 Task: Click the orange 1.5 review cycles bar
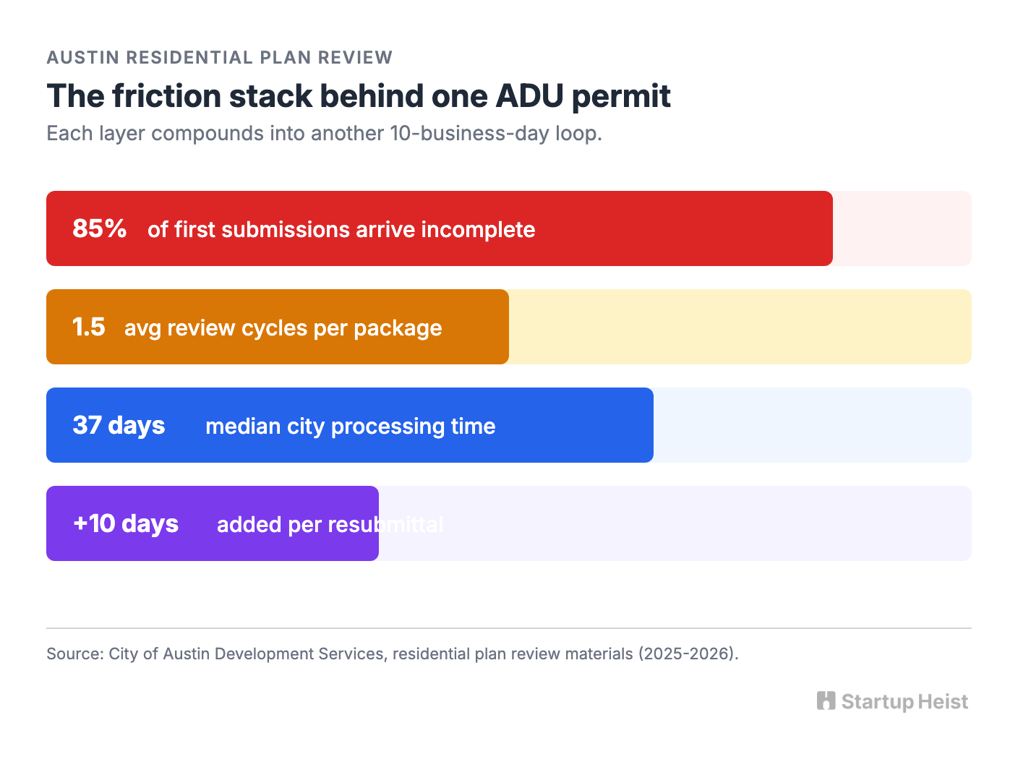(278, 327)
